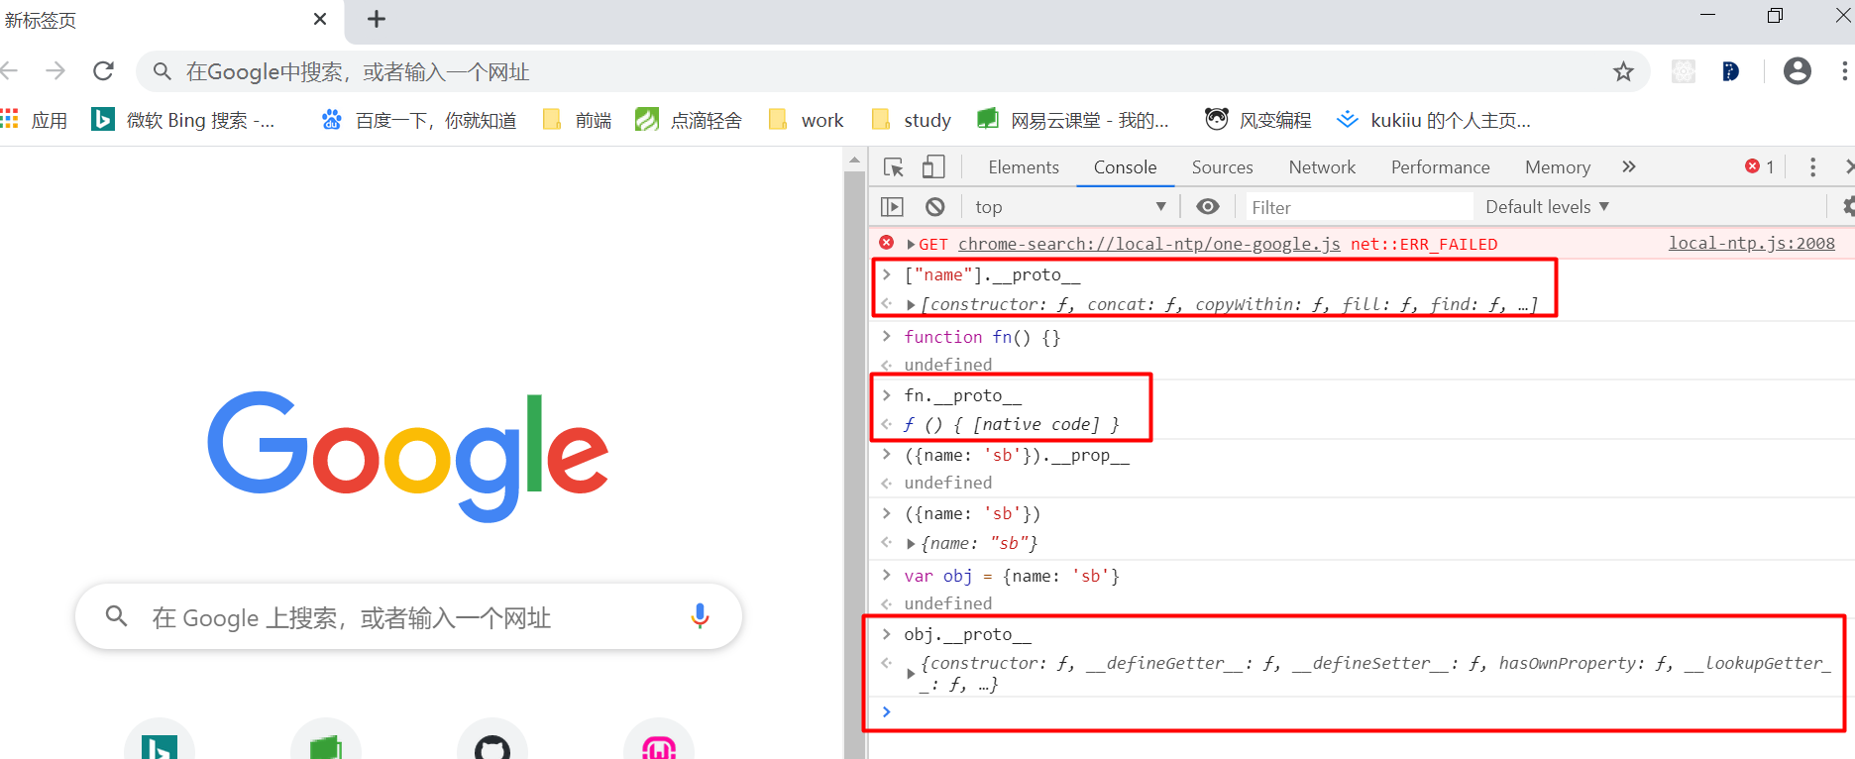1855x759 pixels.
Task: Click the Google logo
Action: [x=407, y=456]
